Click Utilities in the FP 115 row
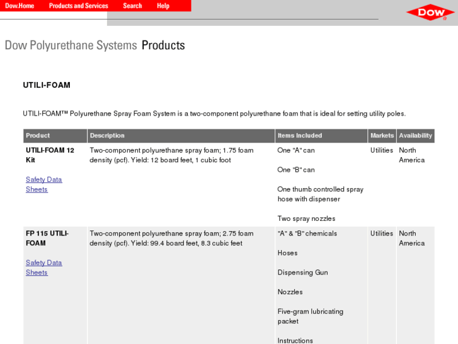The height and width of the screenshot is (344, 458). 382,234
